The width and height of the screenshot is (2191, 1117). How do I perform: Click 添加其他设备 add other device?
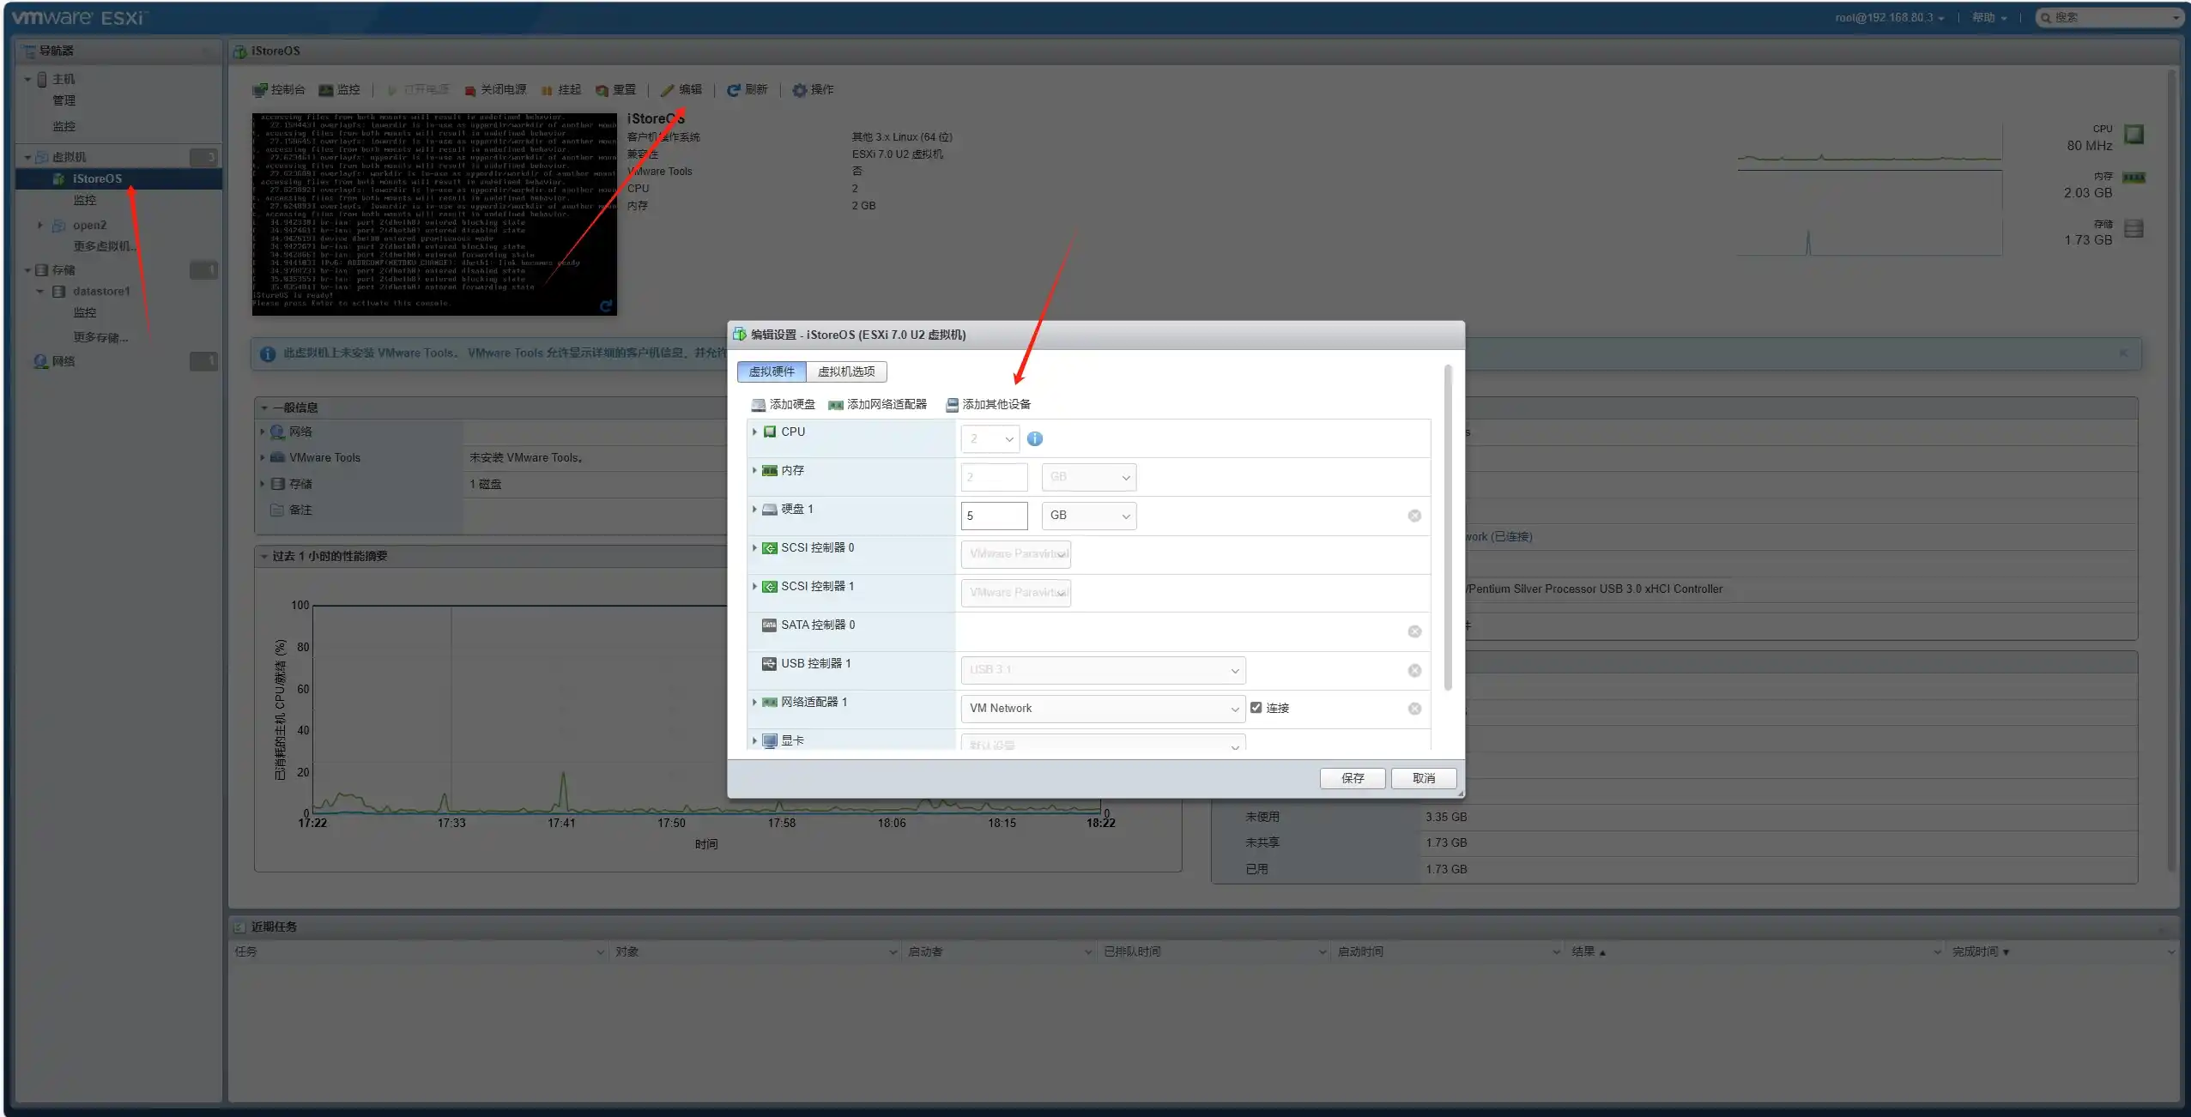tap(989, 404)
